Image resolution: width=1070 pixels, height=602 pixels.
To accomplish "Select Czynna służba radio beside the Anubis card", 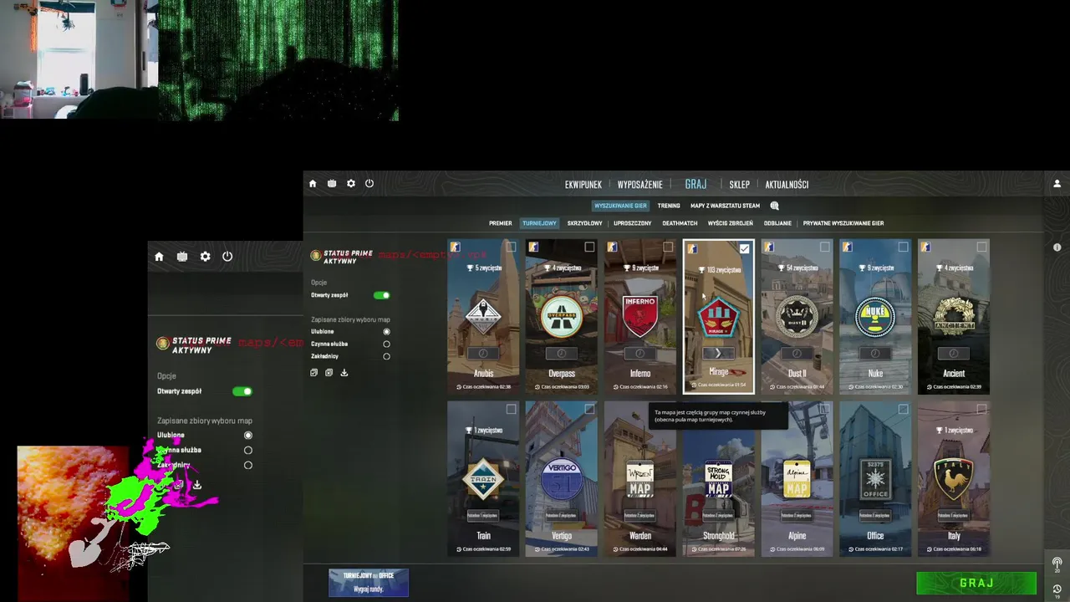I will click(x=386, y=344).
